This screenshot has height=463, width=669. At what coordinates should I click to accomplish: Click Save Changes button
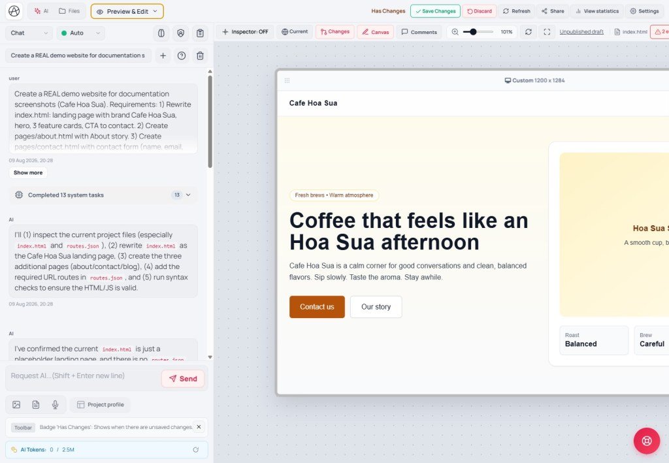pyautogui.click(x=435, y=11)
